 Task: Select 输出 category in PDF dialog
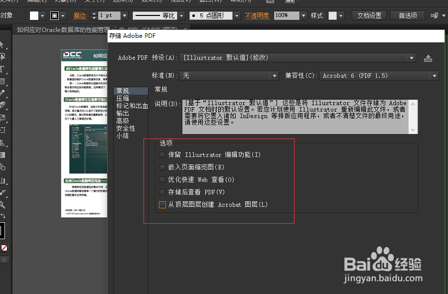coord(123,114)
